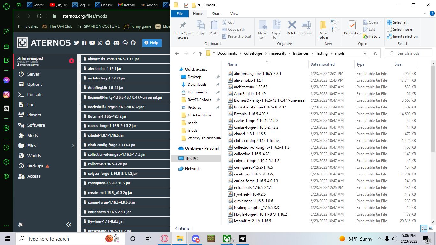Collapse the Aternos sidebar with double-chevron

coord(69,225)
